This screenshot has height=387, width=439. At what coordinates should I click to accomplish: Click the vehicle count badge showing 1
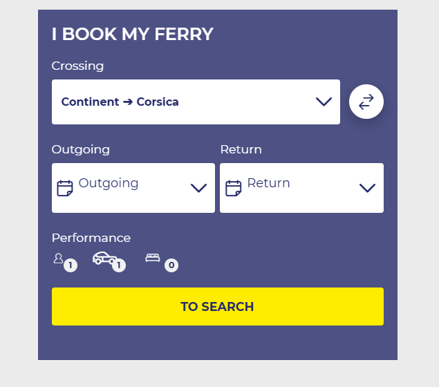tap(119, 265)
